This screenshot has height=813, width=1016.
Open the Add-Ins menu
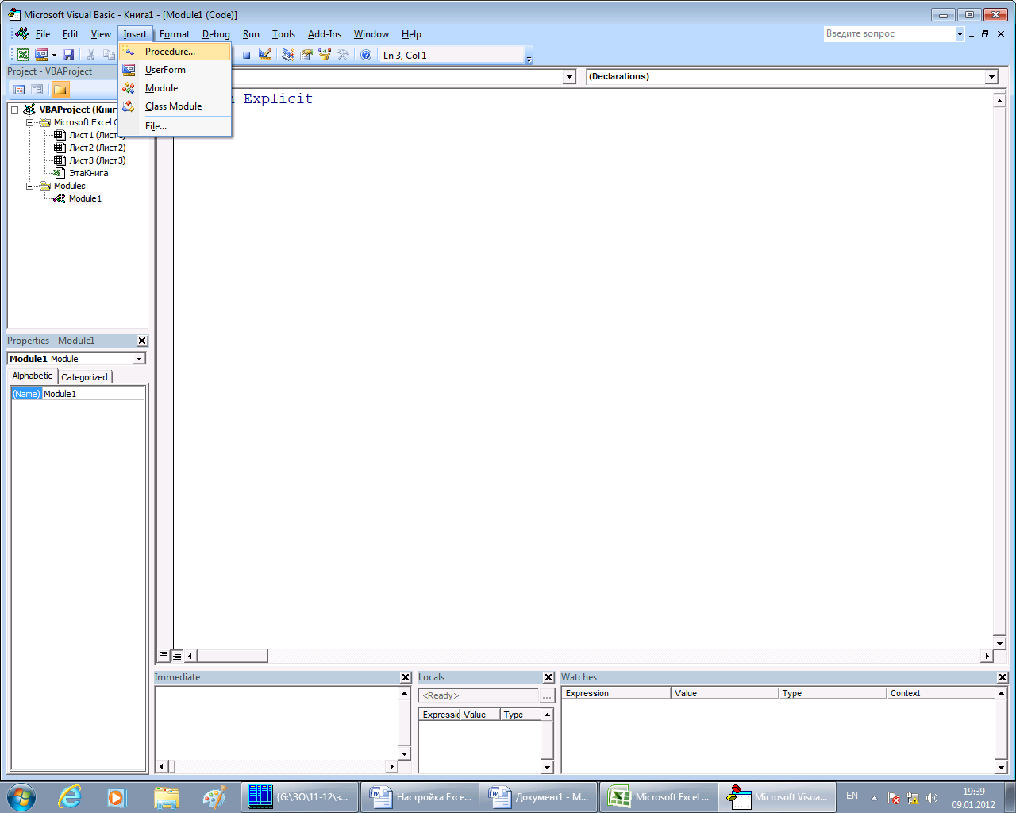pos(325,34)
